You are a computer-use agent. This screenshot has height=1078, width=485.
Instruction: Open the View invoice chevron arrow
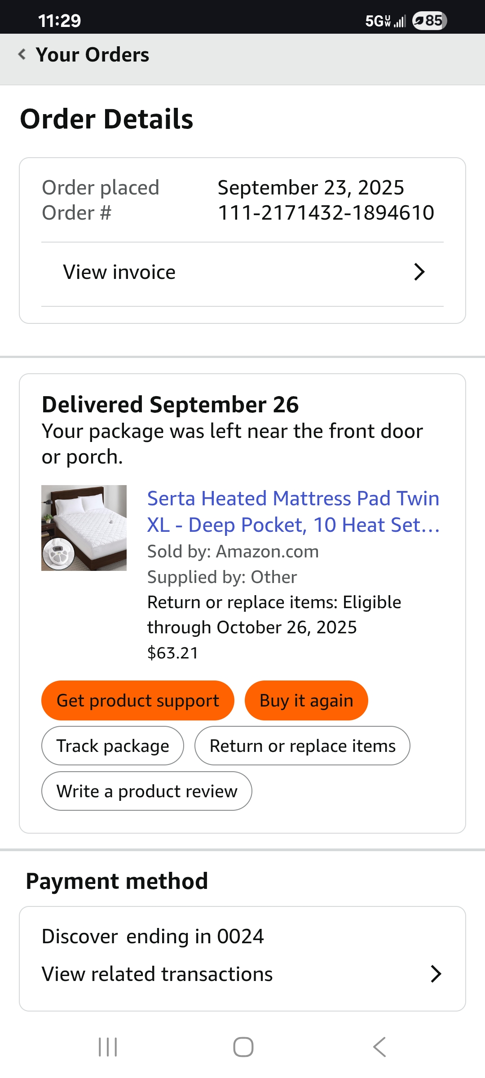(419, 272)
